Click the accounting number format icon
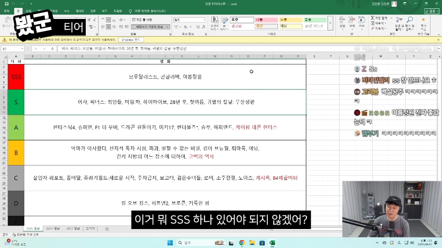The width and height of the screenshot is (442, 248). 176,27
